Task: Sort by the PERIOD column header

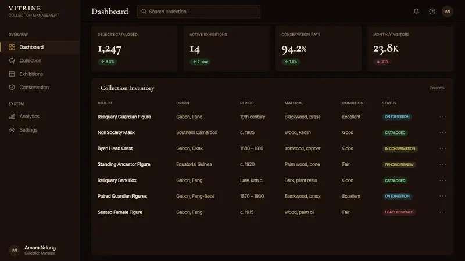Action: [246, 103]
